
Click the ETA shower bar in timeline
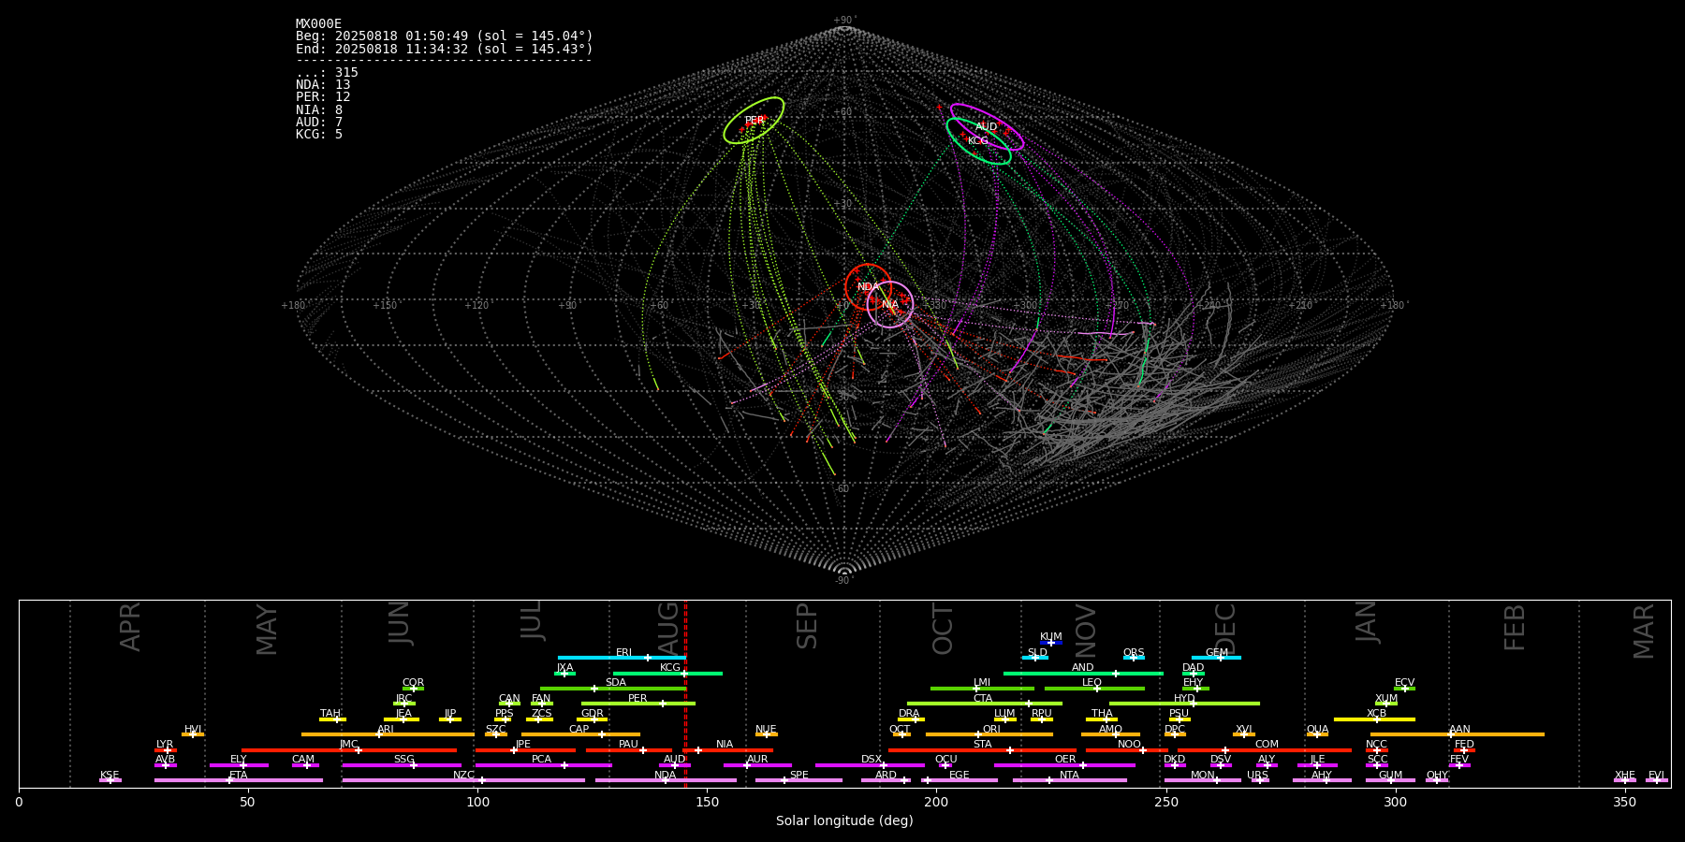click(x=239, y=780)
